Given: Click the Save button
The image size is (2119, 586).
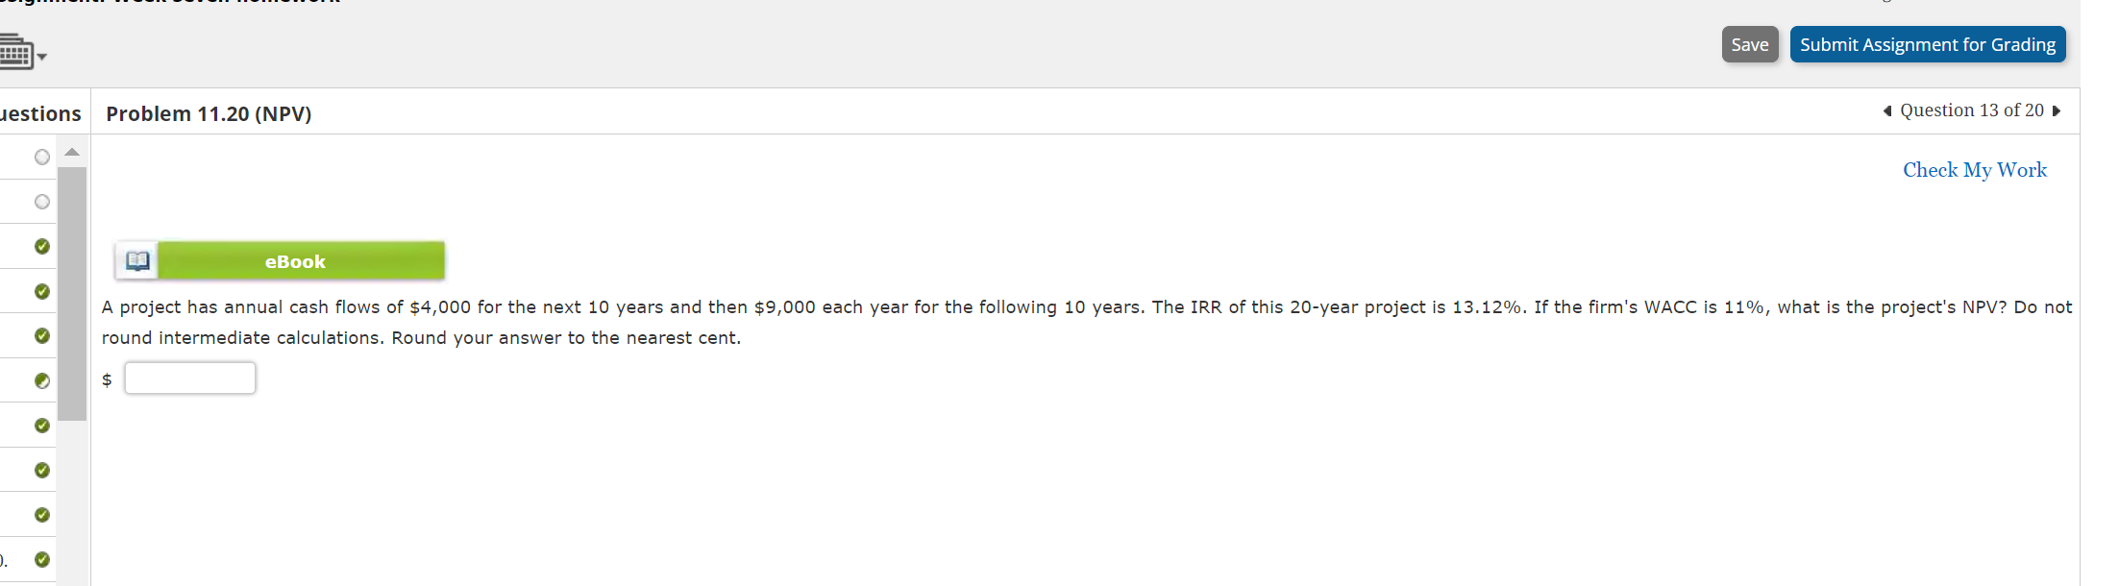Looking at the screenshot, I should [x=1750, y=44].
